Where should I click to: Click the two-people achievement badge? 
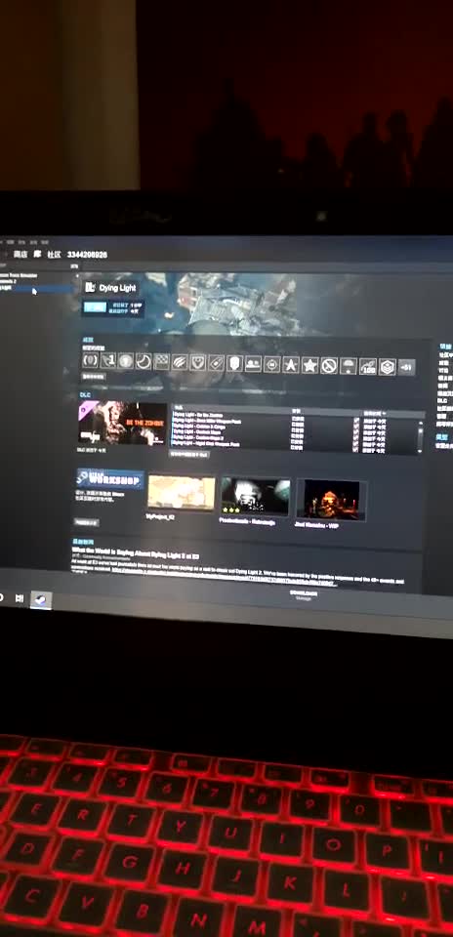(253, 363)
